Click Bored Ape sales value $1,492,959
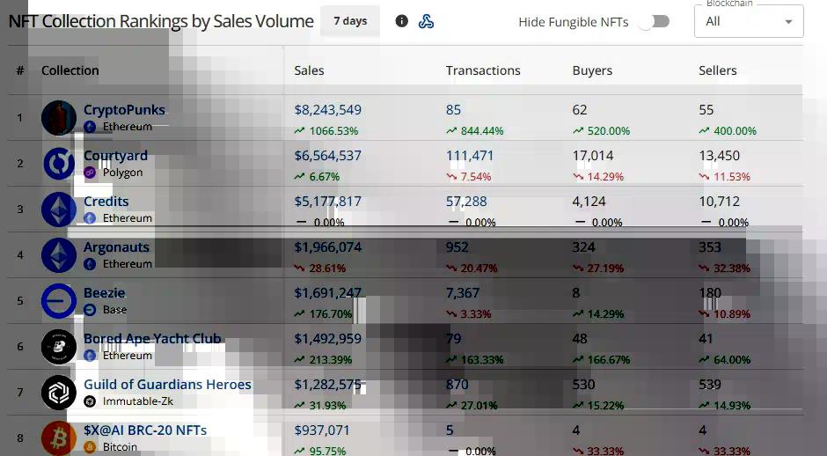Screen dimensions: 827x456 tap(328, 338)
